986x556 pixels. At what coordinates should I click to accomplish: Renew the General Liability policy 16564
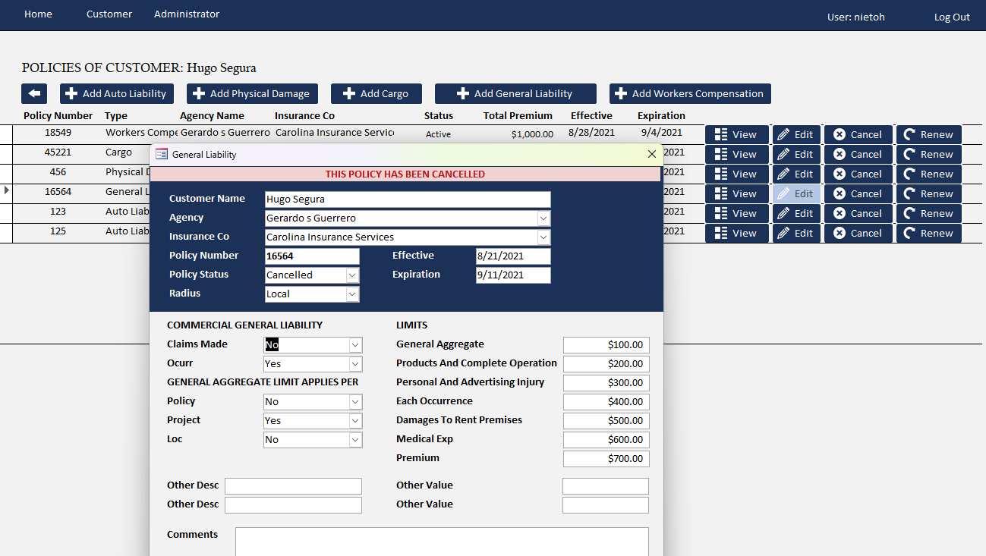point(928,193)
